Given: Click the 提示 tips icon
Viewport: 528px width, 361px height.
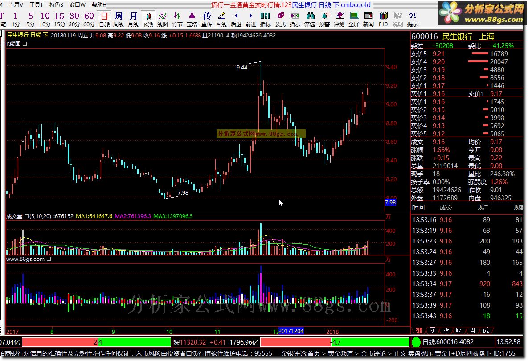Looking at the screenshot, I should click(x=413, y=20).
